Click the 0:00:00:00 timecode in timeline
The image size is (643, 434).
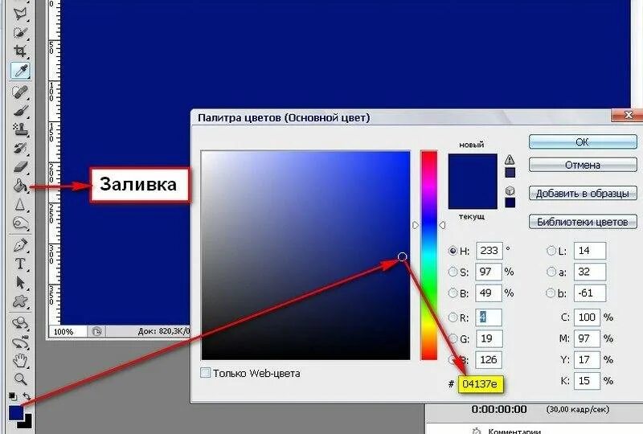(499, 409)
